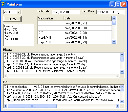The width and height of the screenshot is (128, 112).
Task: Click the vaccination table scroll down arrow
Action: coord(114,42)
